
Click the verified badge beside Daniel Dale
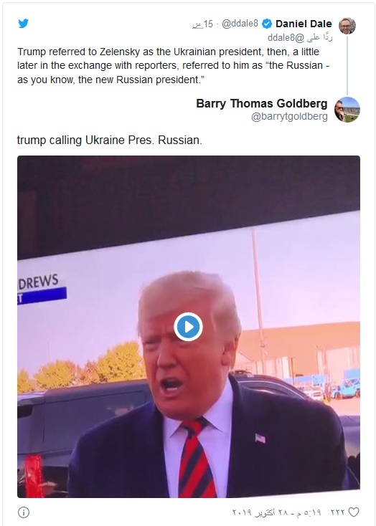(267, 24)
